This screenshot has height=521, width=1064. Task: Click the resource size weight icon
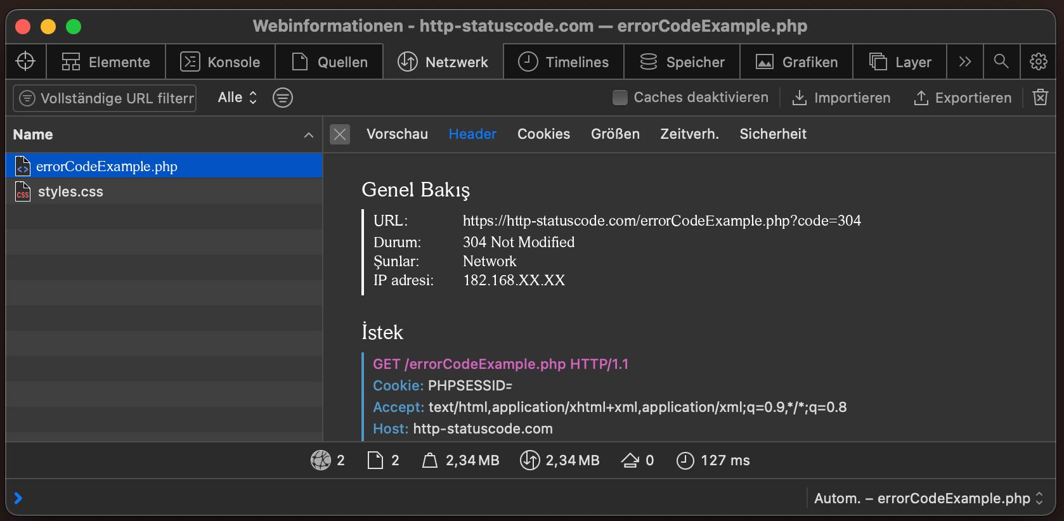(x=430, y=461)
